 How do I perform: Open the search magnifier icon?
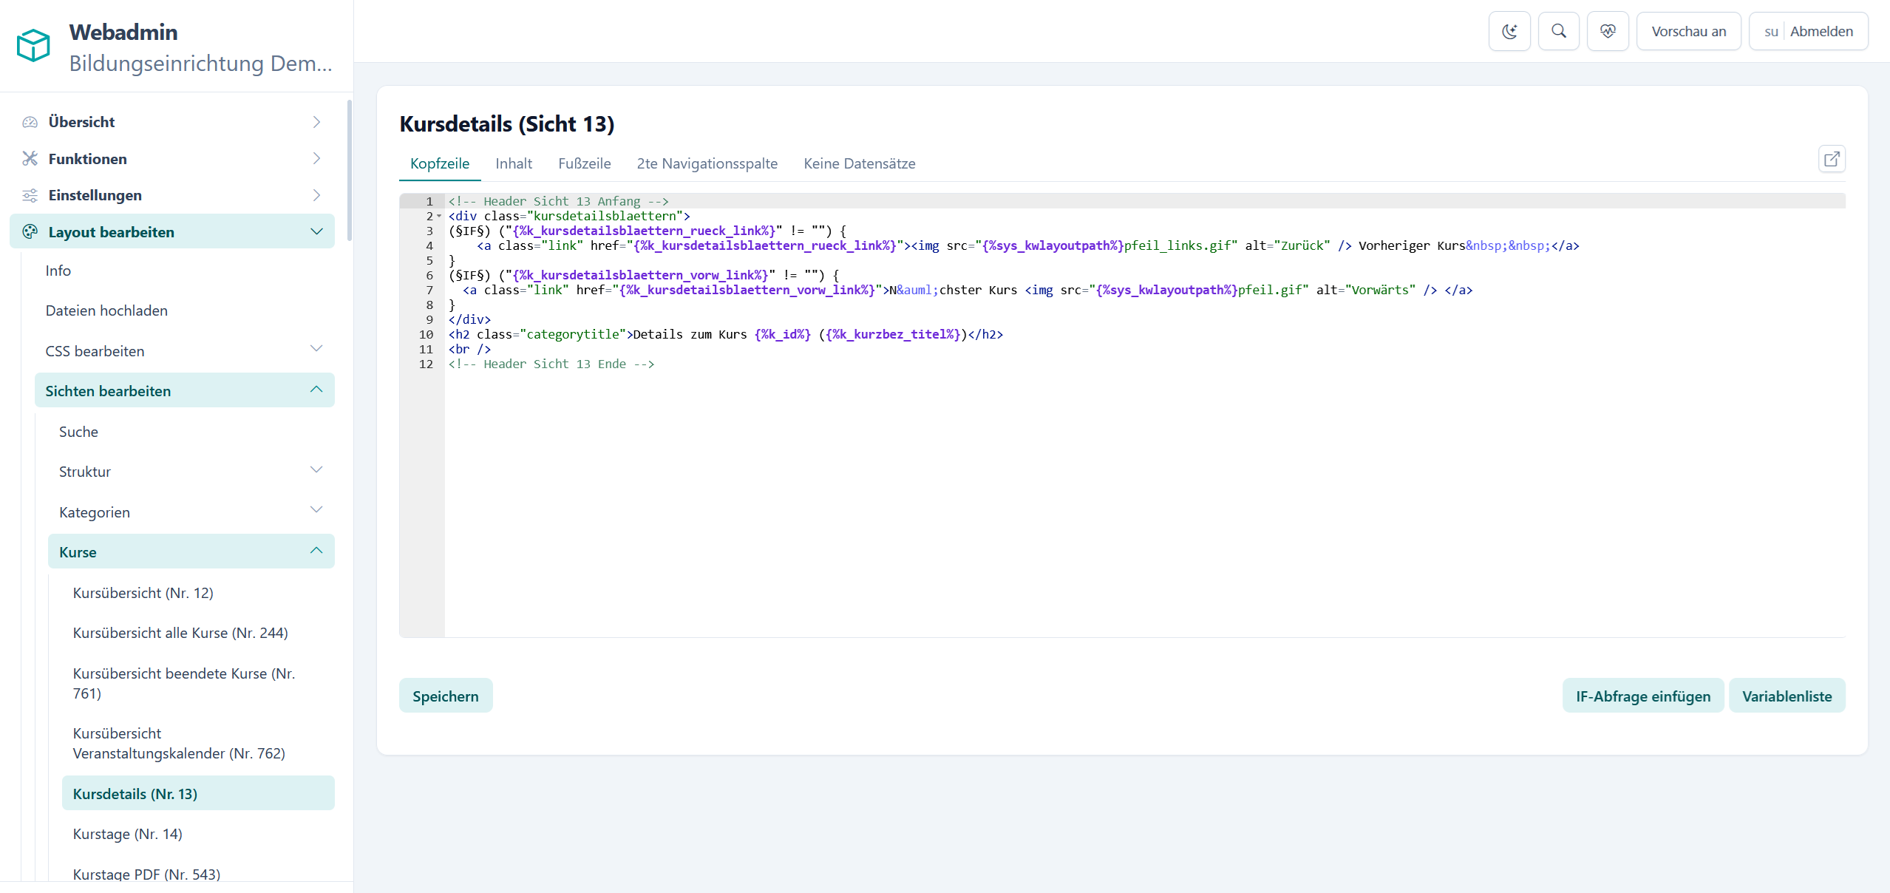1558,31
